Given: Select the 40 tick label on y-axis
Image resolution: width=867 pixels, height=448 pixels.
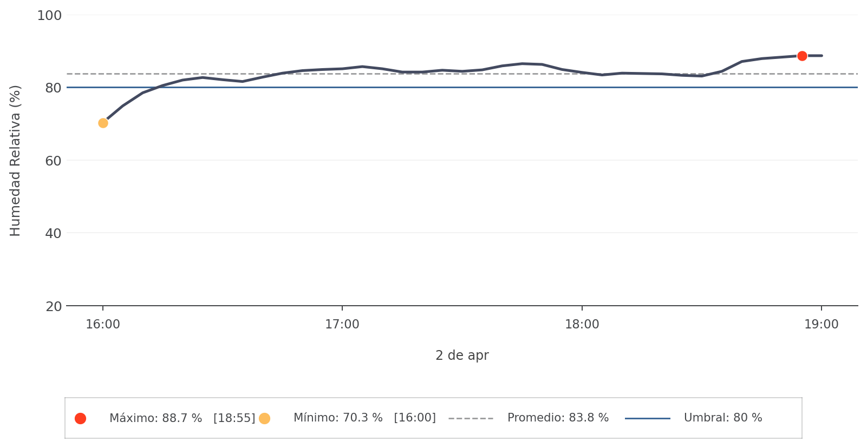Looking at the screenshot, I should (53, 234).
